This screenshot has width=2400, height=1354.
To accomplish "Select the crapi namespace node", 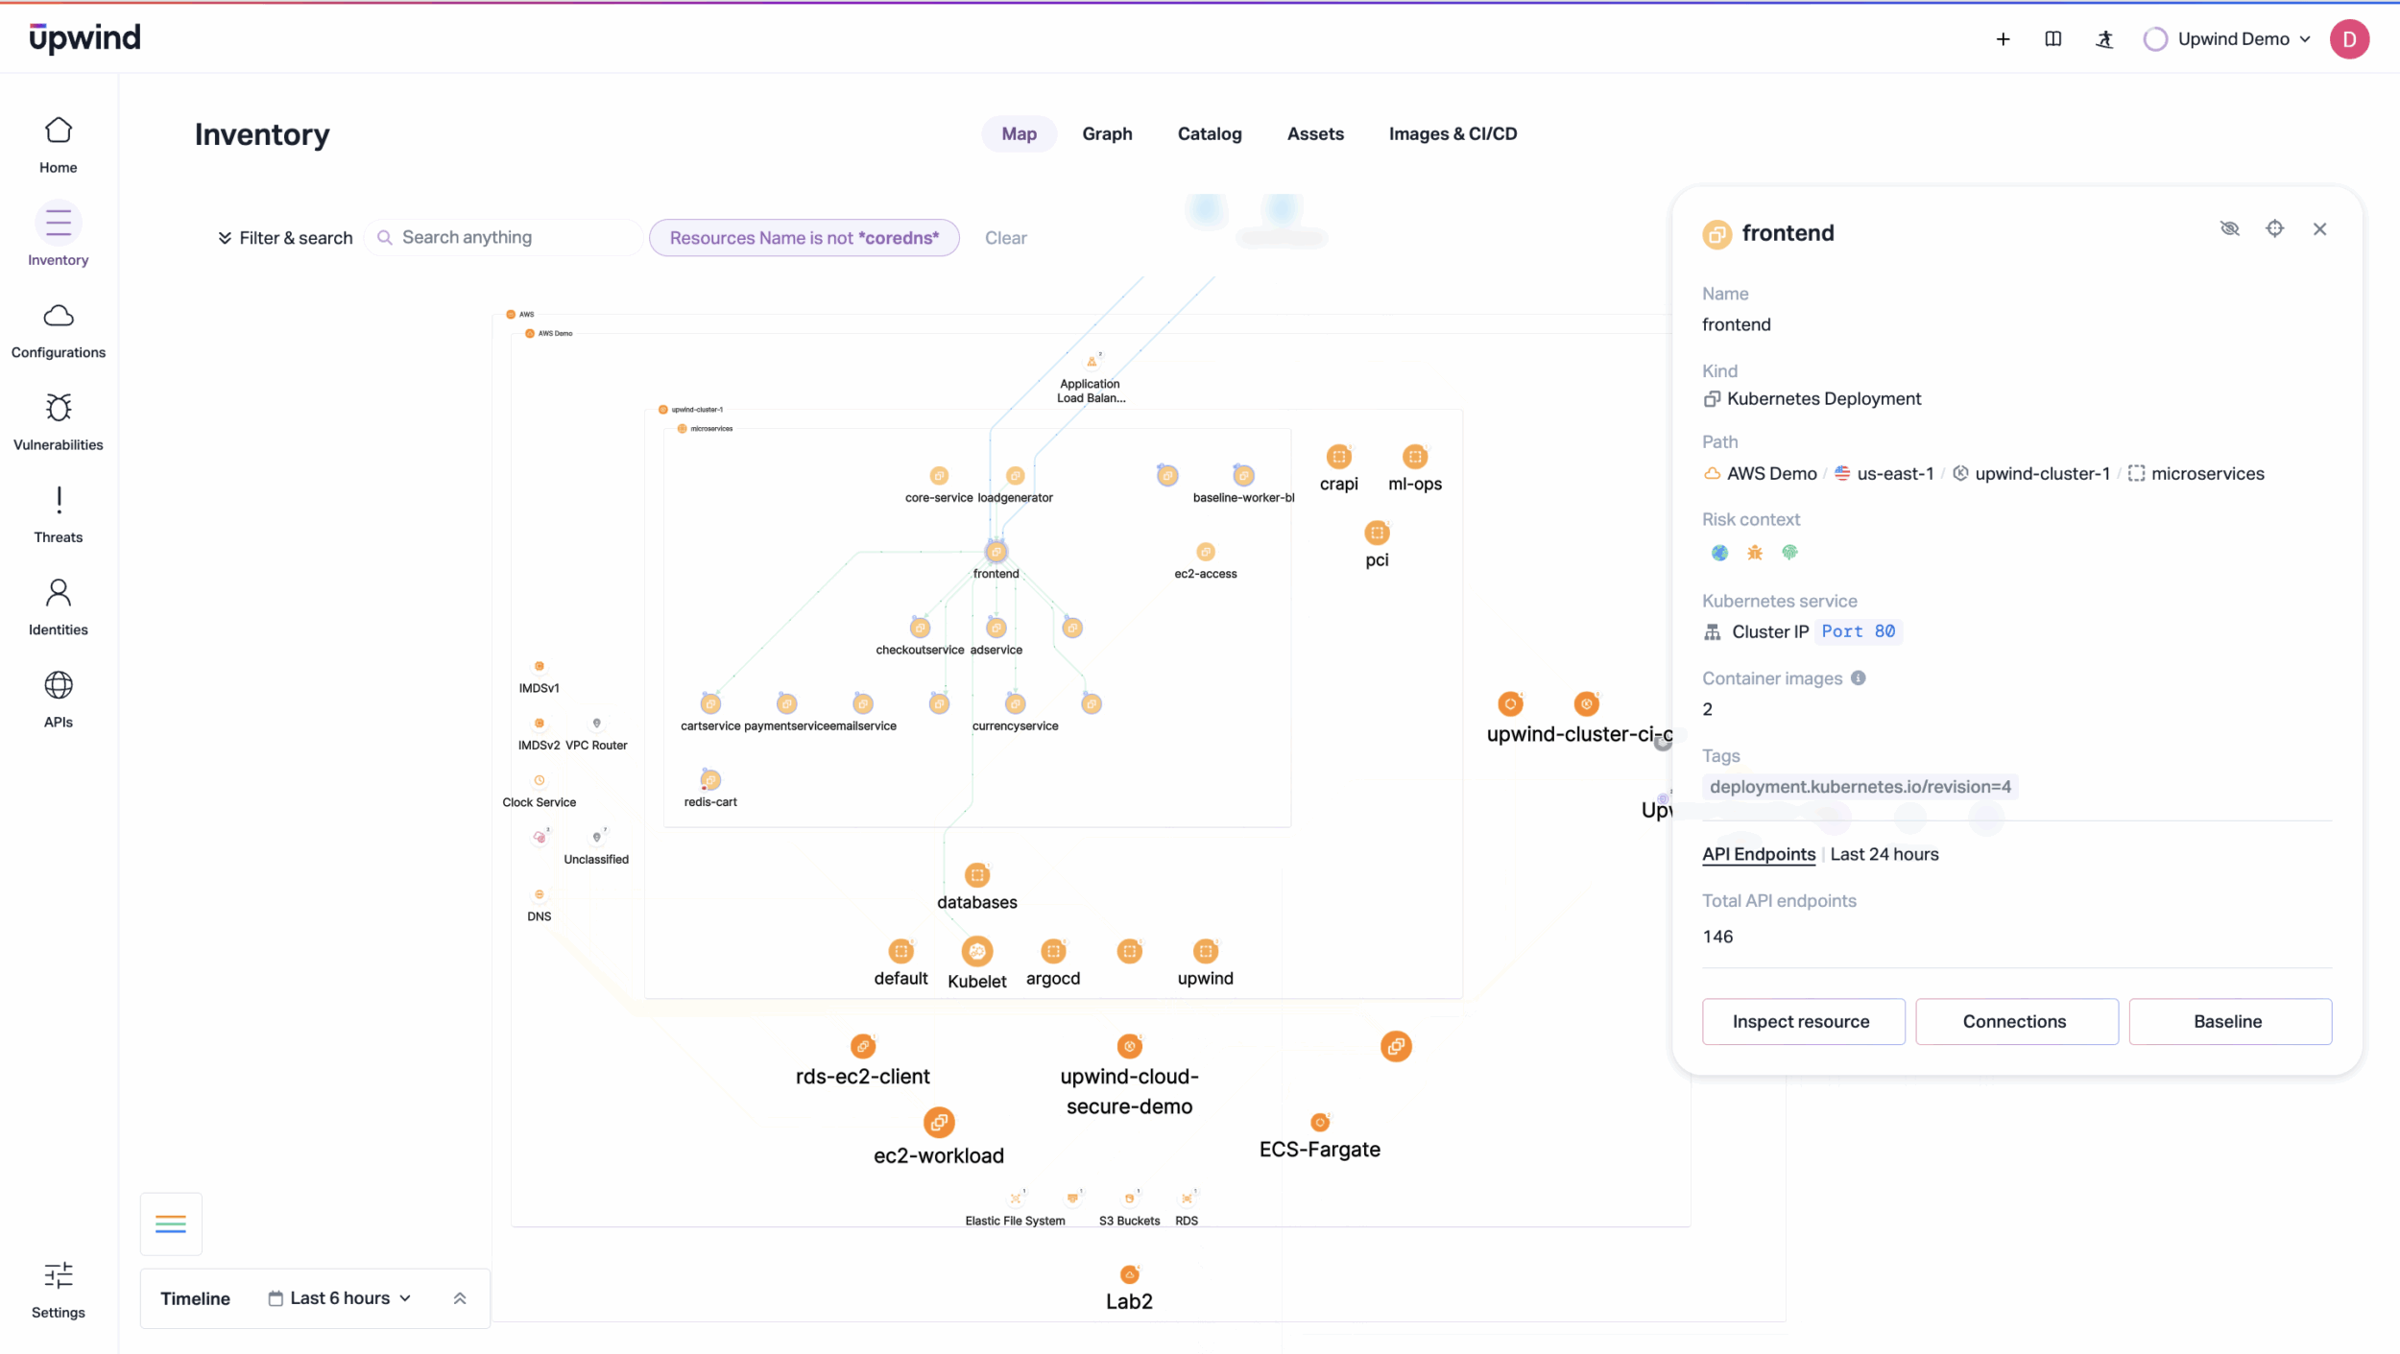I will (1338, 457).
